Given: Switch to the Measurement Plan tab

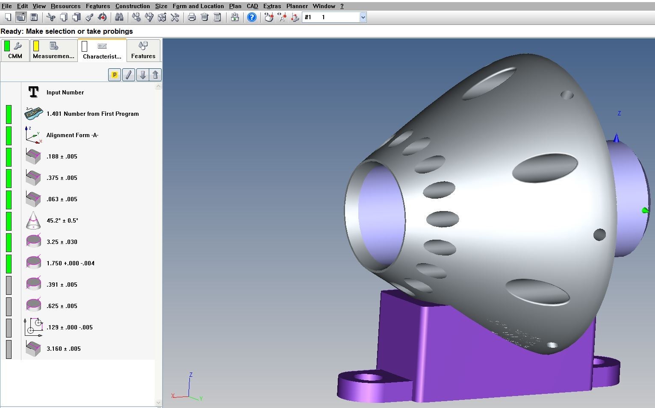Looking at the screenshot, I should pos(53,50).
